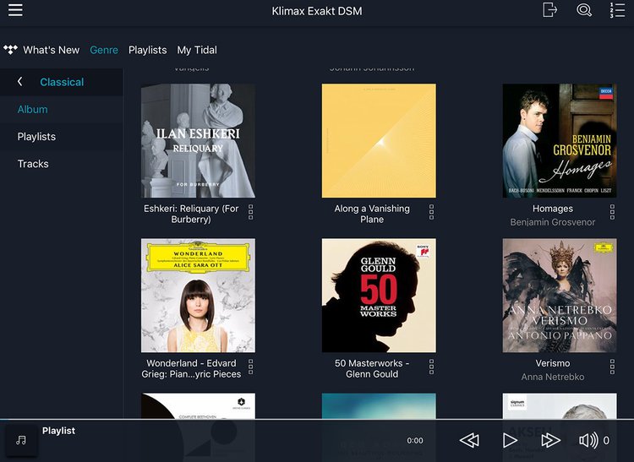The width and height of the screenshot is (634, 462).
Task: Skip to the next track
Action: 550,440
